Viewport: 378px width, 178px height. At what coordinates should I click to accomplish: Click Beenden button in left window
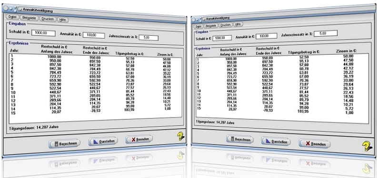[139, 139]
